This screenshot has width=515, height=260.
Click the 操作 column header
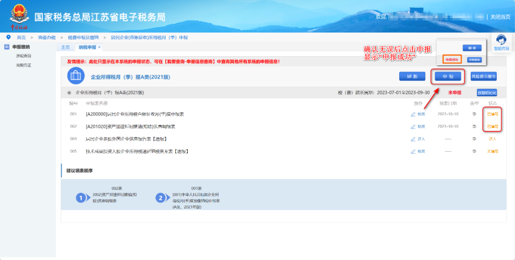(x=418, y=103)
